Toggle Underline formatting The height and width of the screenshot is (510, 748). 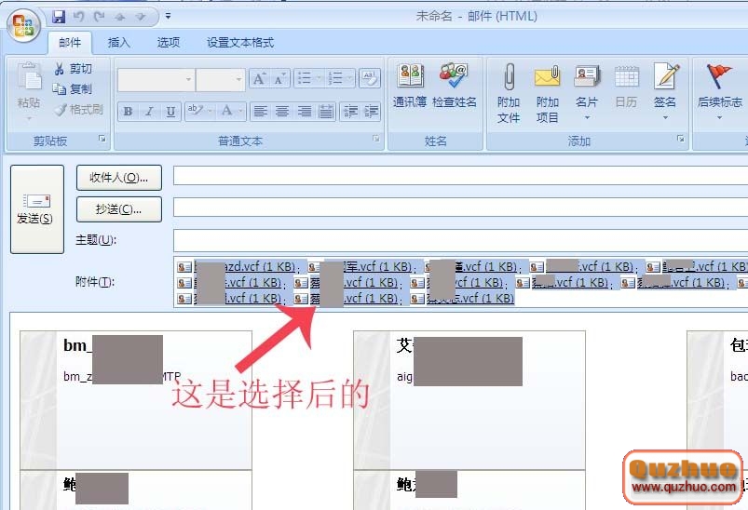click(170, 112)
